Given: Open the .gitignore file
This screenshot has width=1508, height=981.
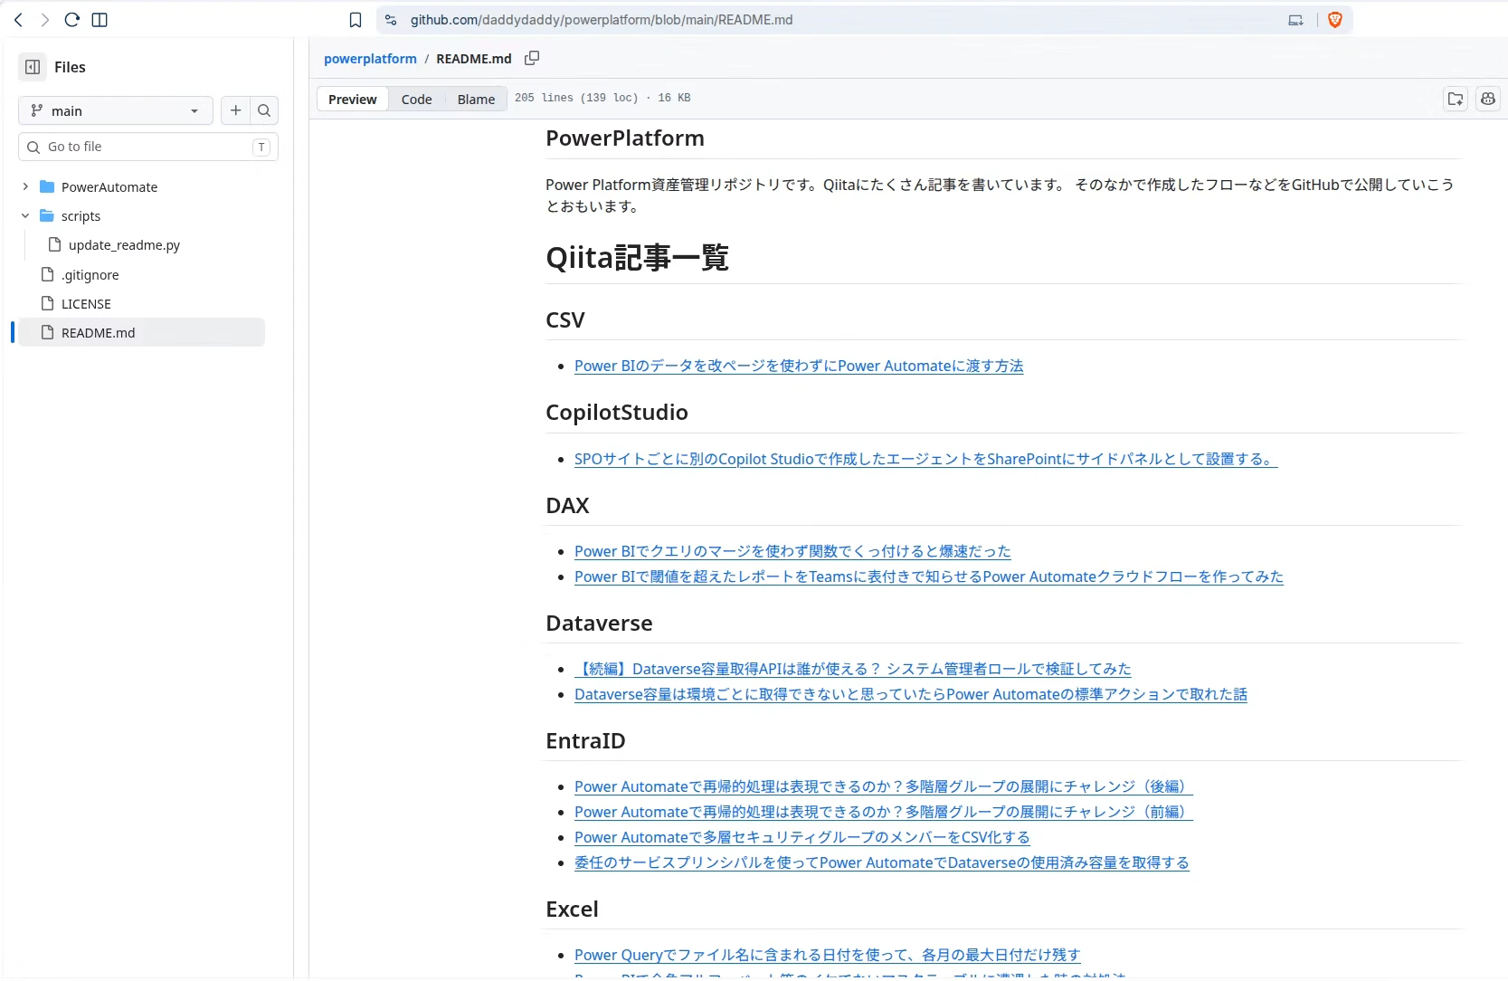Looking at the screenshot, I should click(x=90, y=275).
